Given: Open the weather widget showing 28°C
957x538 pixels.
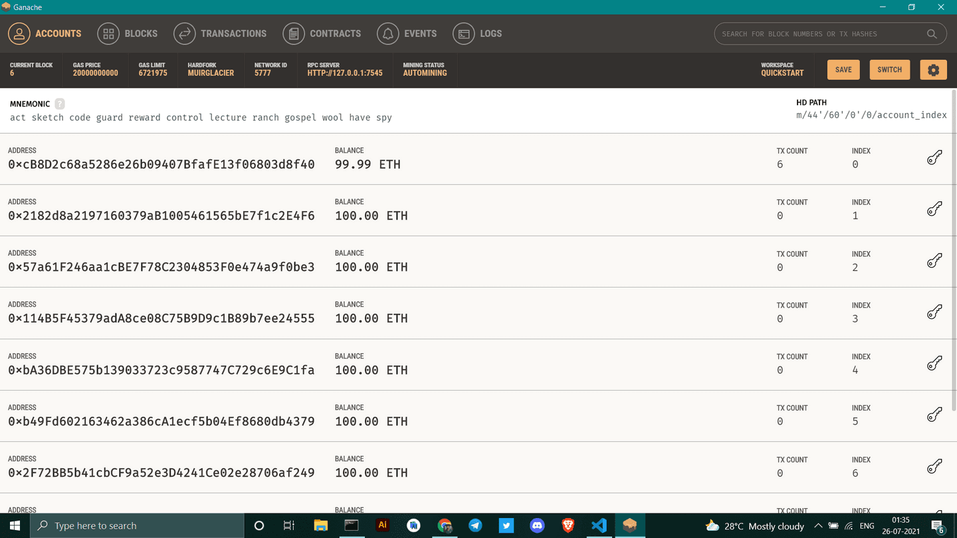Looking at the screenshot, I should pyautogui.click(x=755, y=525).
